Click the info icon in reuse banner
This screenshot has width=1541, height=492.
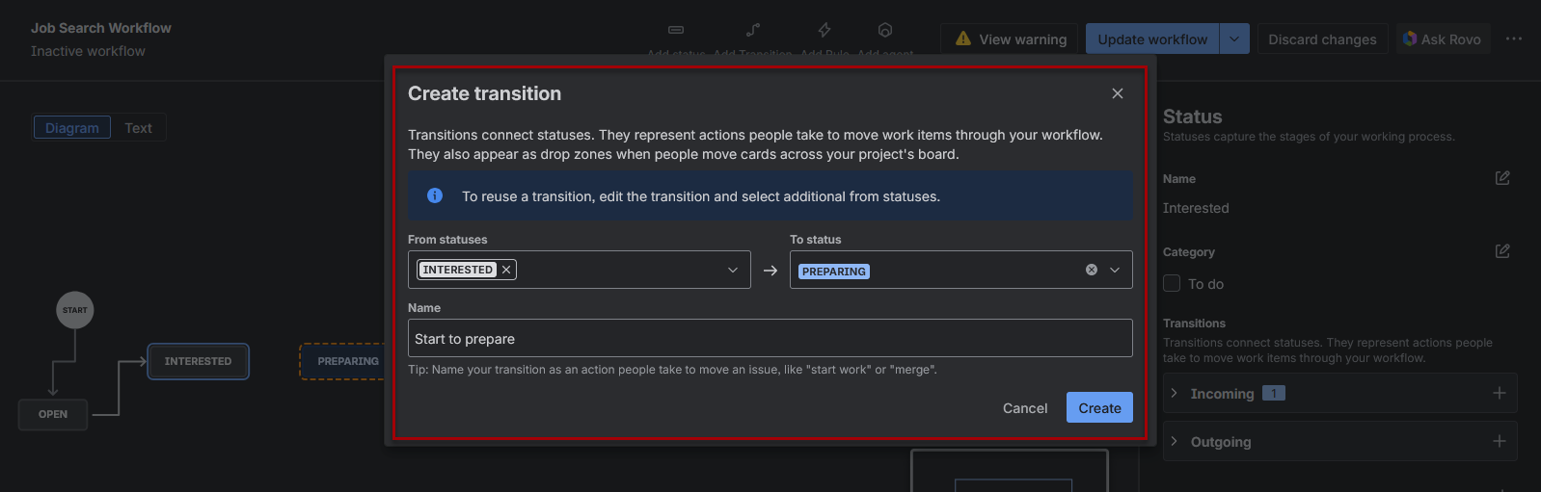point(435,195)
